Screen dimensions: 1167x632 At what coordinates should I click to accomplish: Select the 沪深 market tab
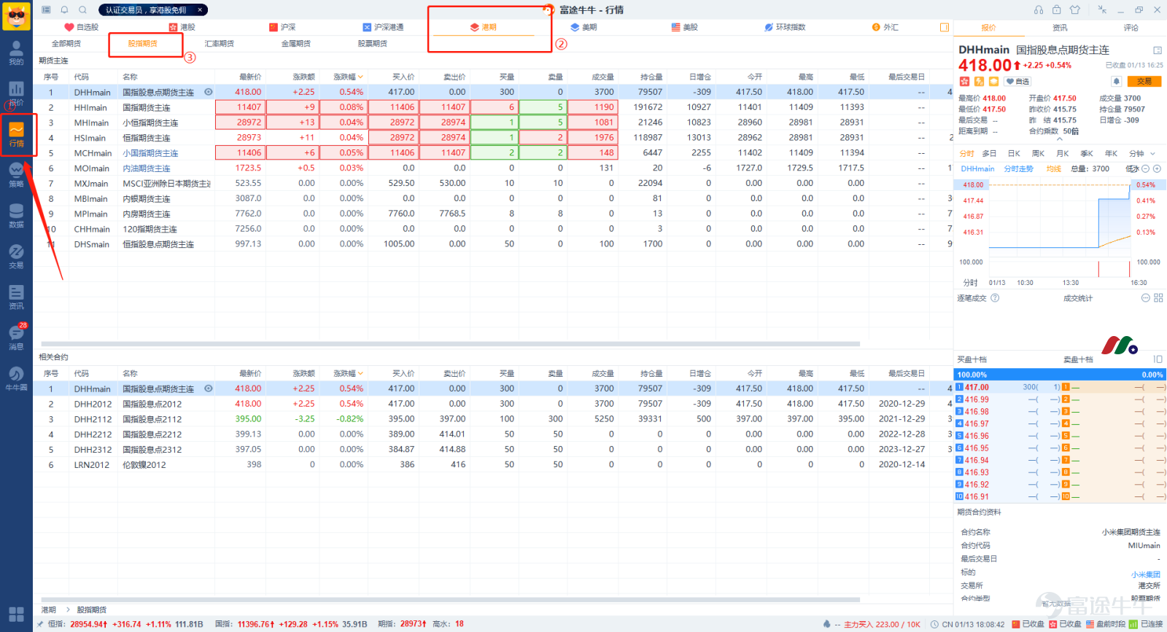[282, 27]
